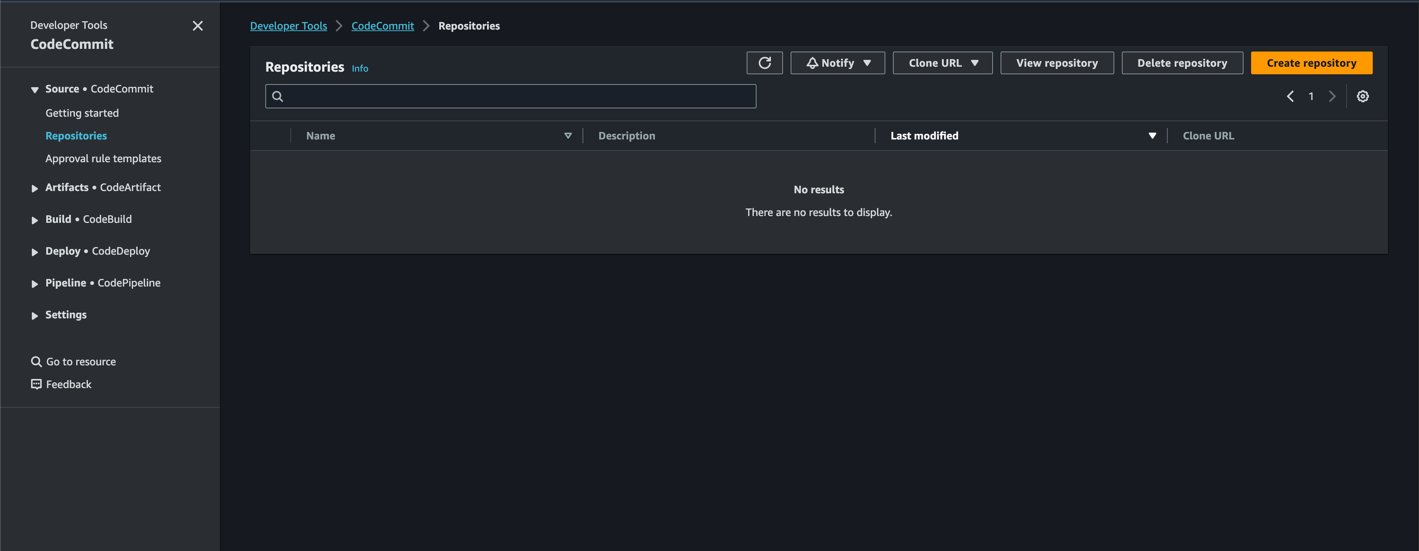Click Go to resource search icon

(x=36, y=362)
